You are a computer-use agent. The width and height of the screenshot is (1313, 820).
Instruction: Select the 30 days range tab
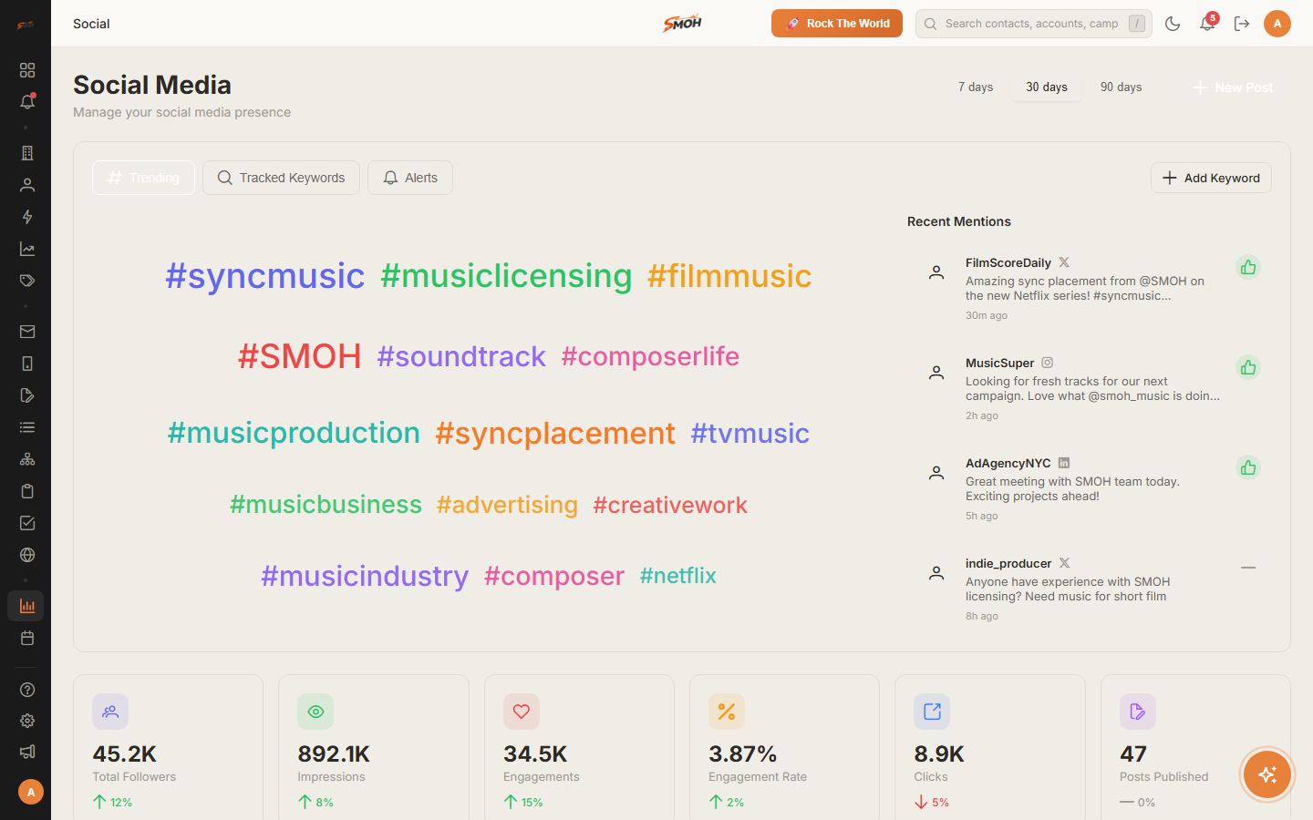pos(1047,87)
